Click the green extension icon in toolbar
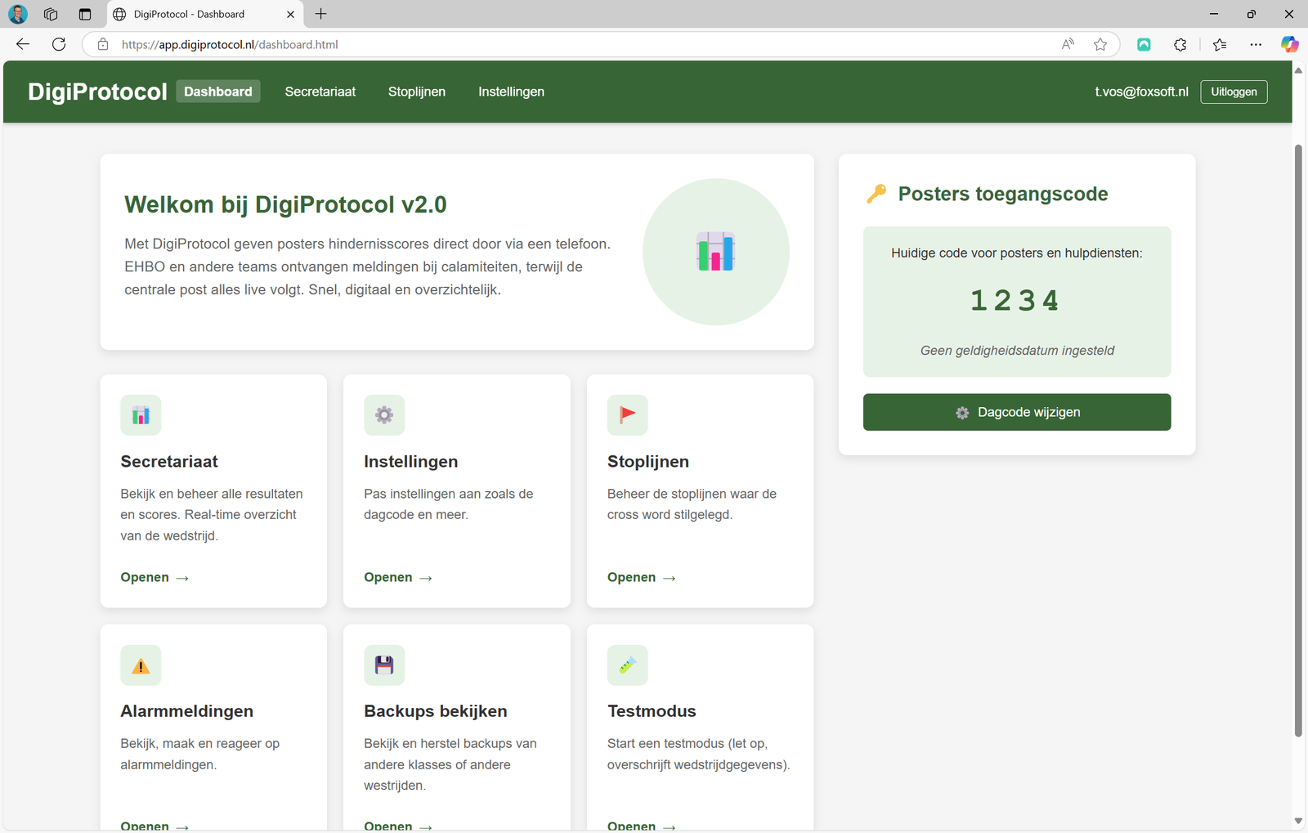The image size is (1308, 833). [x=1144, y=44]
